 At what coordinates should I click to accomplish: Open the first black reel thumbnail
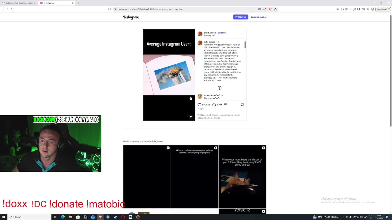pos(147,177)
